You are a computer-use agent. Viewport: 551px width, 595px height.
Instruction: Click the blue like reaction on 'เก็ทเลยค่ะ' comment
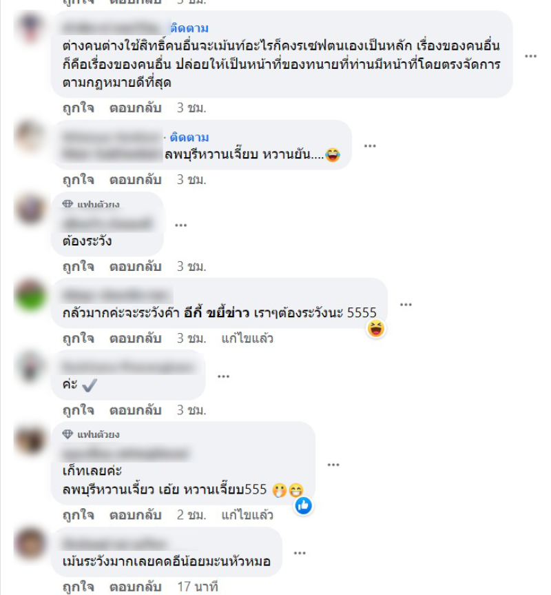point(304,505)
